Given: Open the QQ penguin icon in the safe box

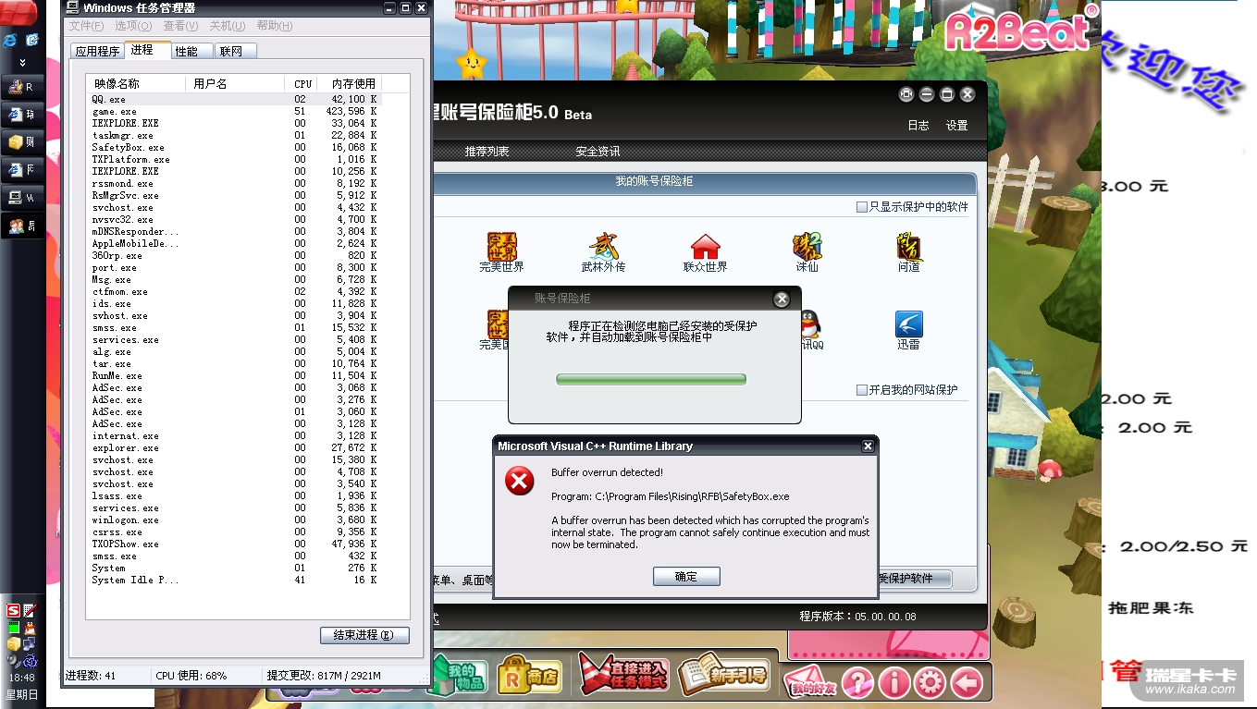Looking at the screenshot, I should click(810, 324).
